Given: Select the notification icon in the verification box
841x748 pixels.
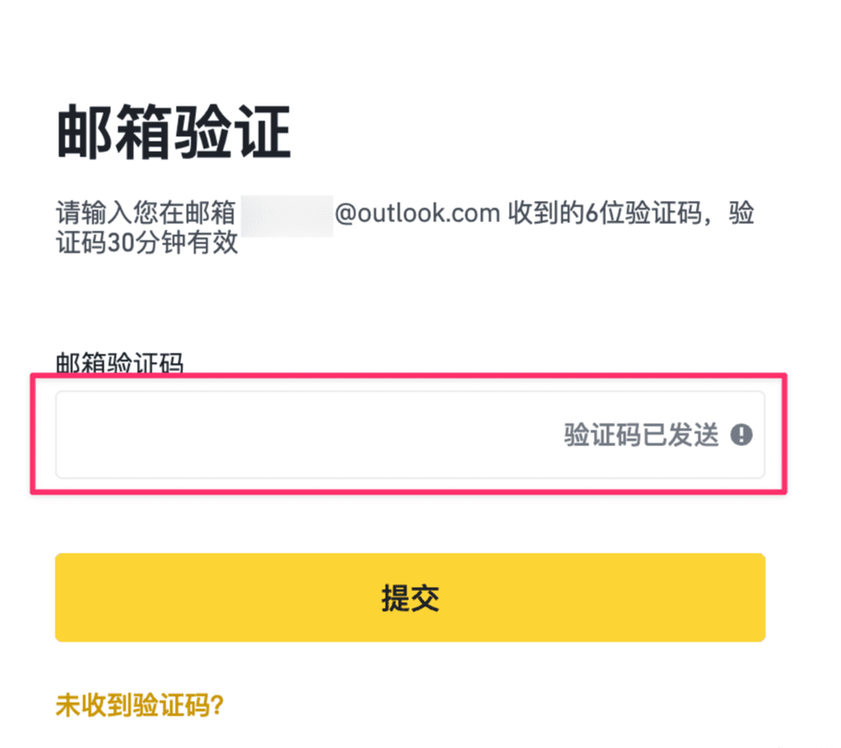Looking at the screenshot, I should pos(740,433).
